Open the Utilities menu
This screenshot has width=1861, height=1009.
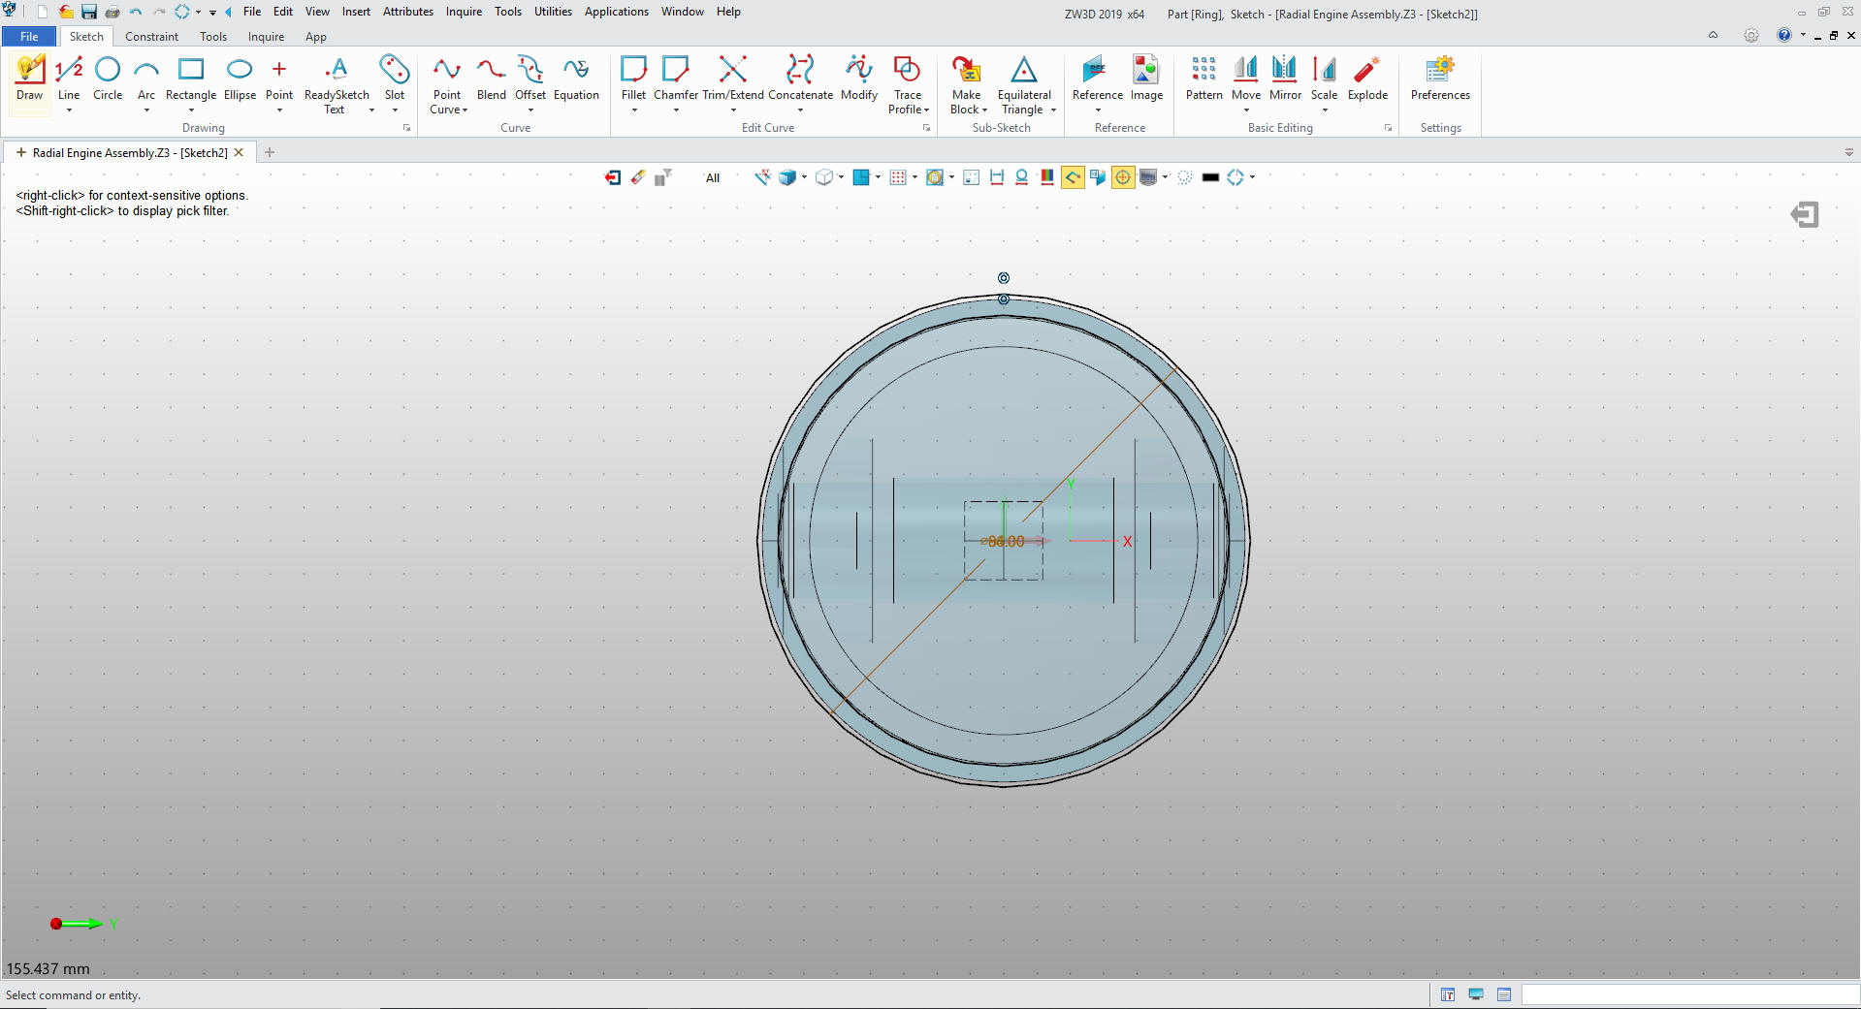(x=553, y=12)
